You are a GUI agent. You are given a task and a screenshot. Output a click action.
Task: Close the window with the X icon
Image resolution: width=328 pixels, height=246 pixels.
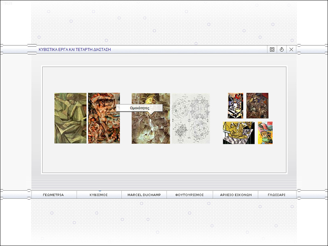point(291,50)
